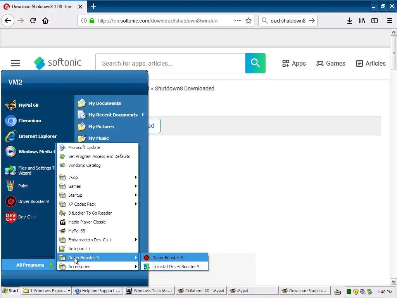Open Softonic site hamburger menu
397x298 pixels.
[x=16, y=63]
